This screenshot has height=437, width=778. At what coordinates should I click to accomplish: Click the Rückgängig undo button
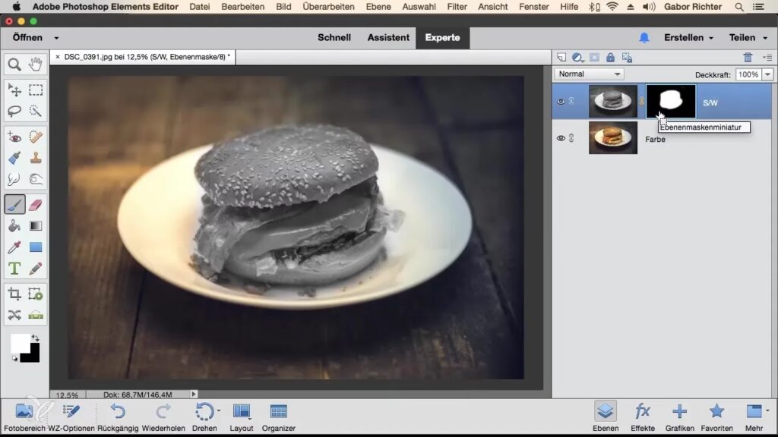[x=117, y=417]
